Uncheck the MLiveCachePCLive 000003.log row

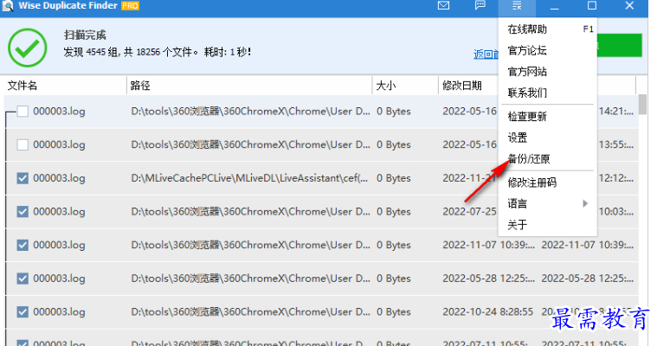pos(23,178)
